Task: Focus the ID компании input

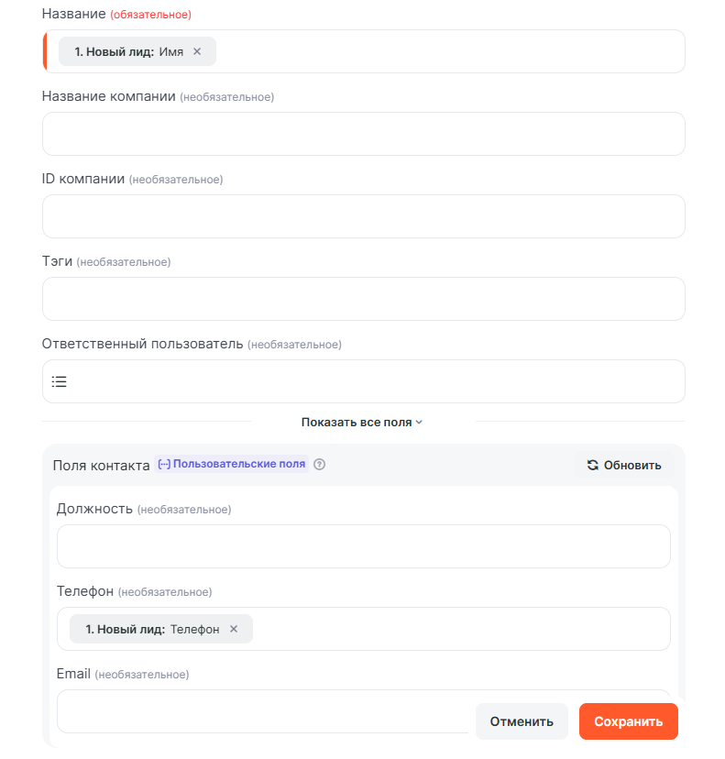Action: [363, 217]
